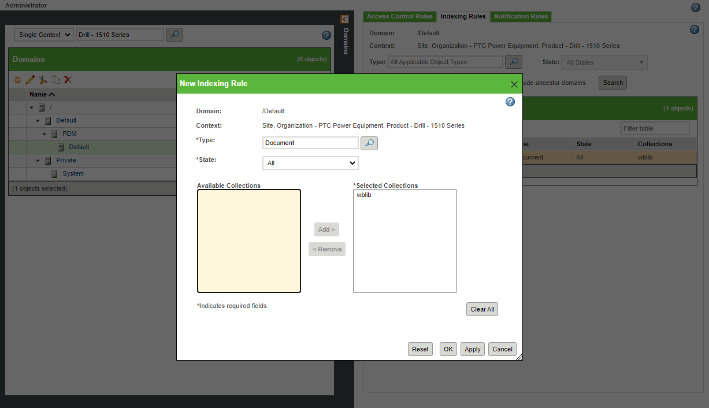Select wblib in Selected Collections

[x=364, y=195]
